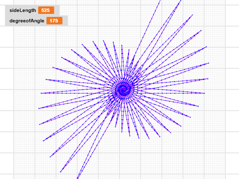Click the sideLength value 525

click(x=46, y=10)
